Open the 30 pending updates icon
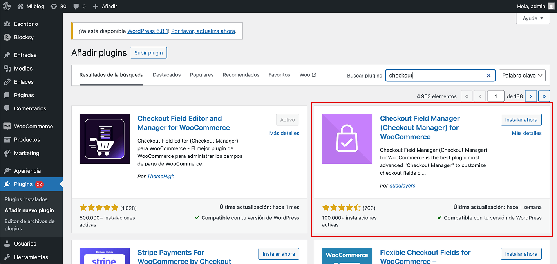 pos(54,6)
